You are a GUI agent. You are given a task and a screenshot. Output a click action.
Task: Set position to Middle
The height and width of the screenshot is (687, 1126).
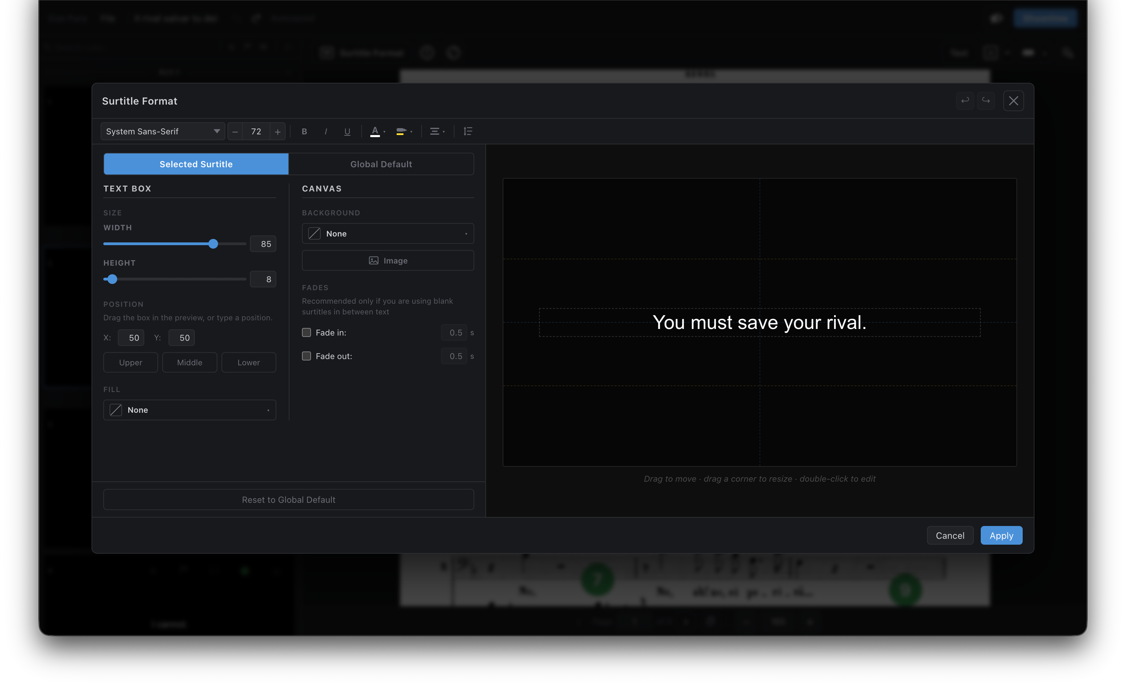coord(190,363)
